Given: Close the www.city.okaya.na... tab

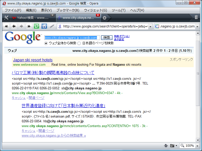Looking at the screenshot, I should pyautogui.click(x=98, y=15).
